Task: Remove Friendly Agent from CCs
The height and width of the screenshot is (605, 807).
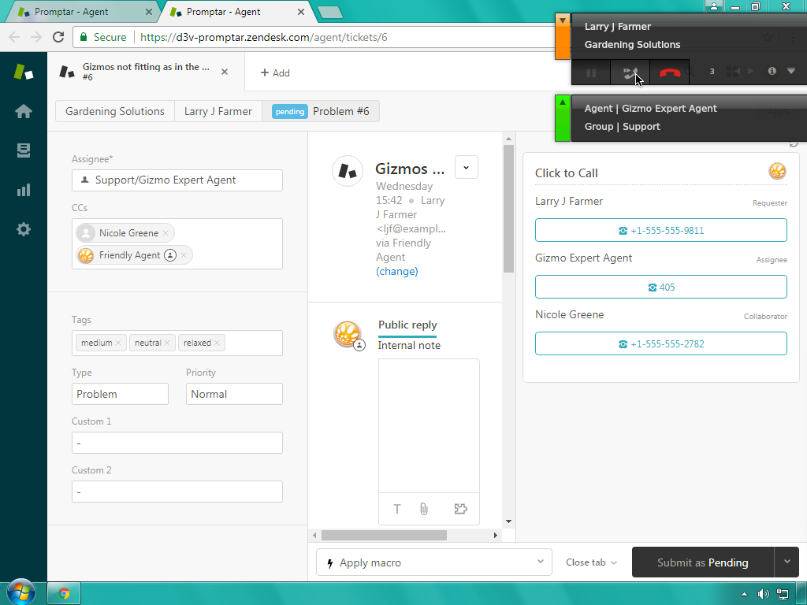Action: [x=183, y=255]
